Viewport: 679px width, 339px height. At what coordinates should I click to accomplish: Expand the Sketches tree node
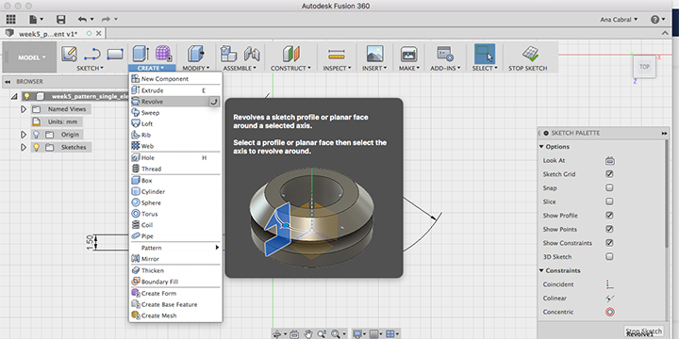click(24, 148)
